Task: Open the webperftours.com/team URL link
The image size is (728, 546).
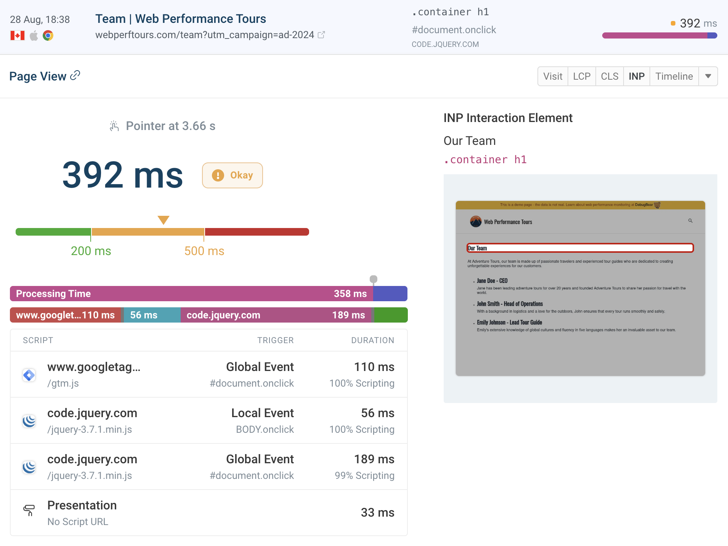Action: pos(205,35)
